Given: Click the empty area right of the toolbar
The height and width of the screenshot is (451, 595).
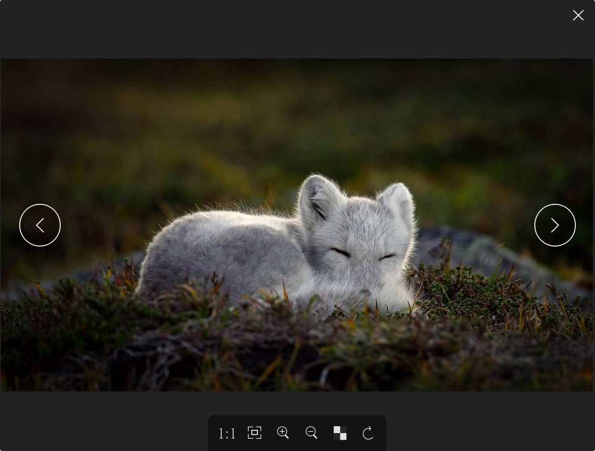Looking at the screenshot, I should point(489,427).
